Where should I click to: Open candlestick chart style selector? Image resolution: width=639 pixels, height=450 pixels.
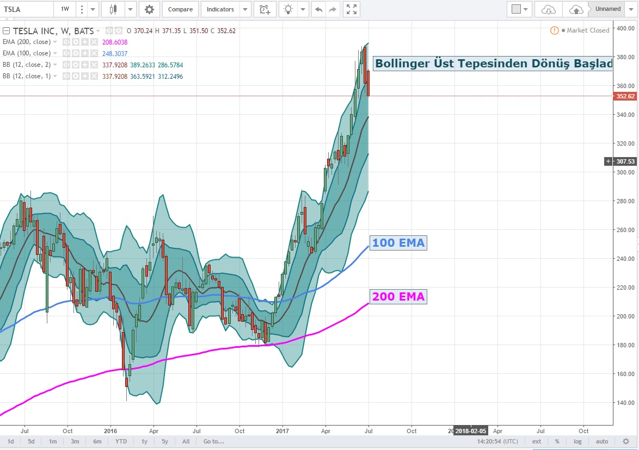113,9
